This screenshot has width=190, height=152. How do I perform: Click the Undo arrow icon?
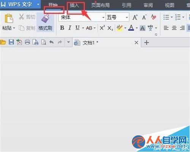point(51,42)
